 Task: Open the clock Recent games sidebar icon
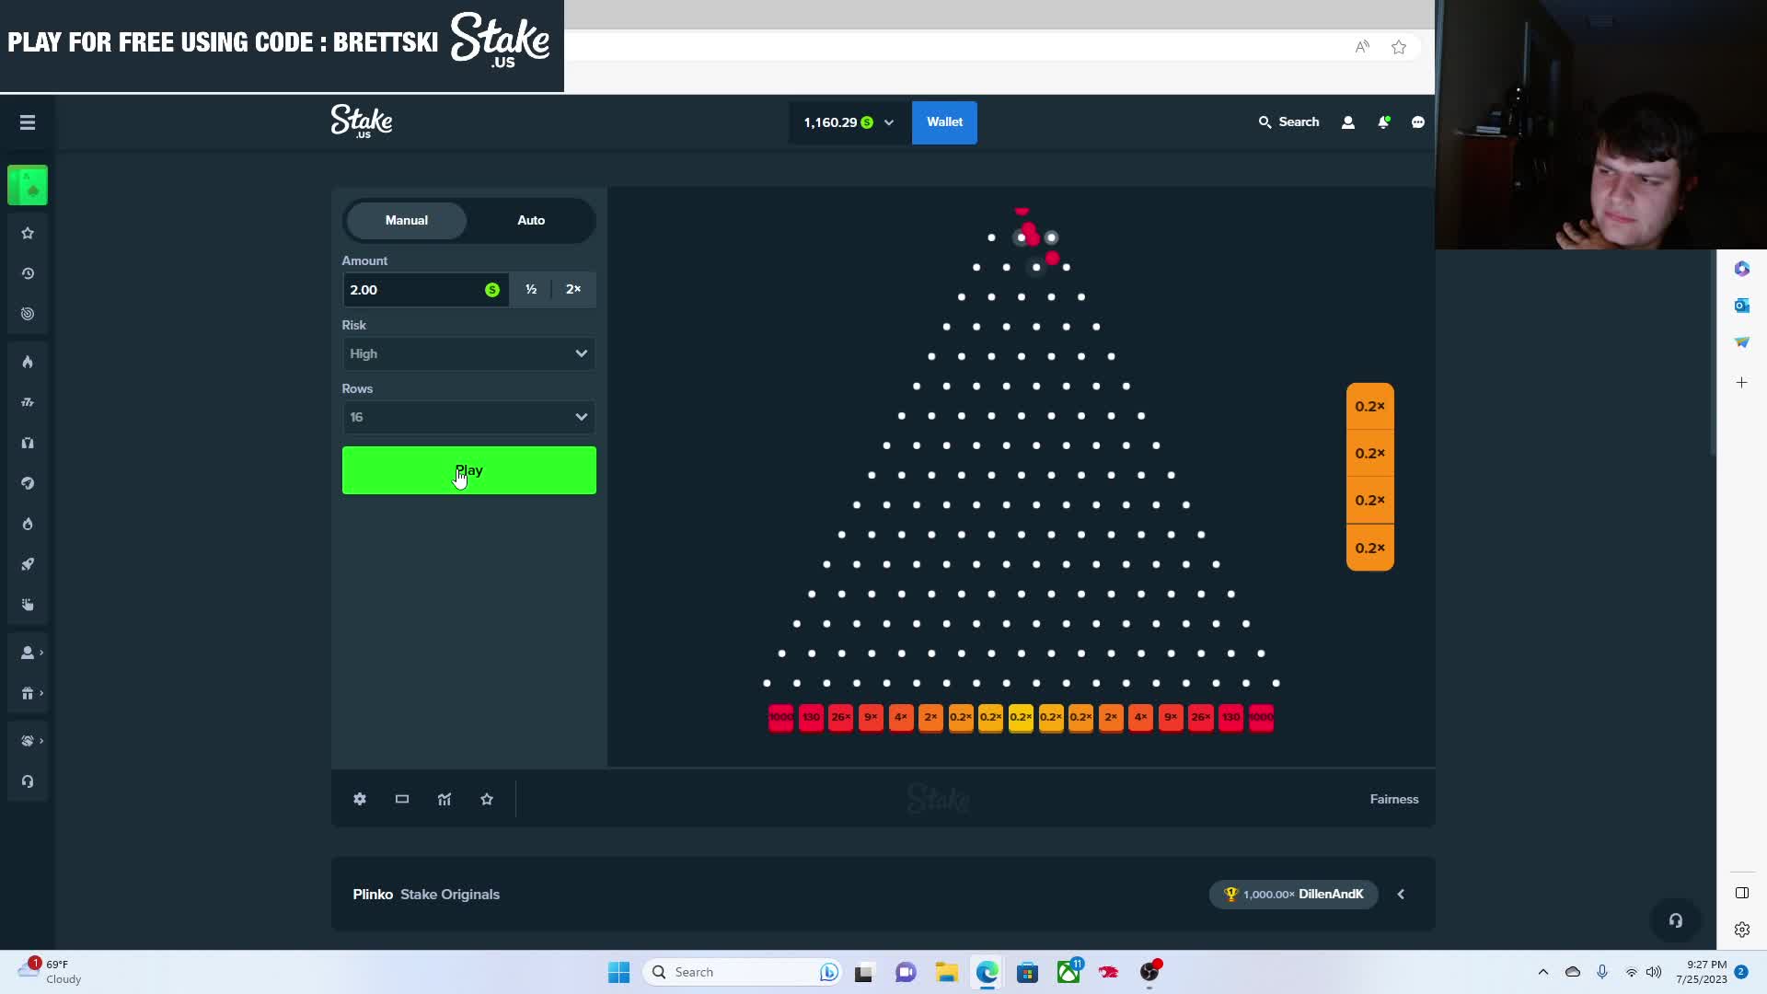pyautogui.click(x=28, y=273)
